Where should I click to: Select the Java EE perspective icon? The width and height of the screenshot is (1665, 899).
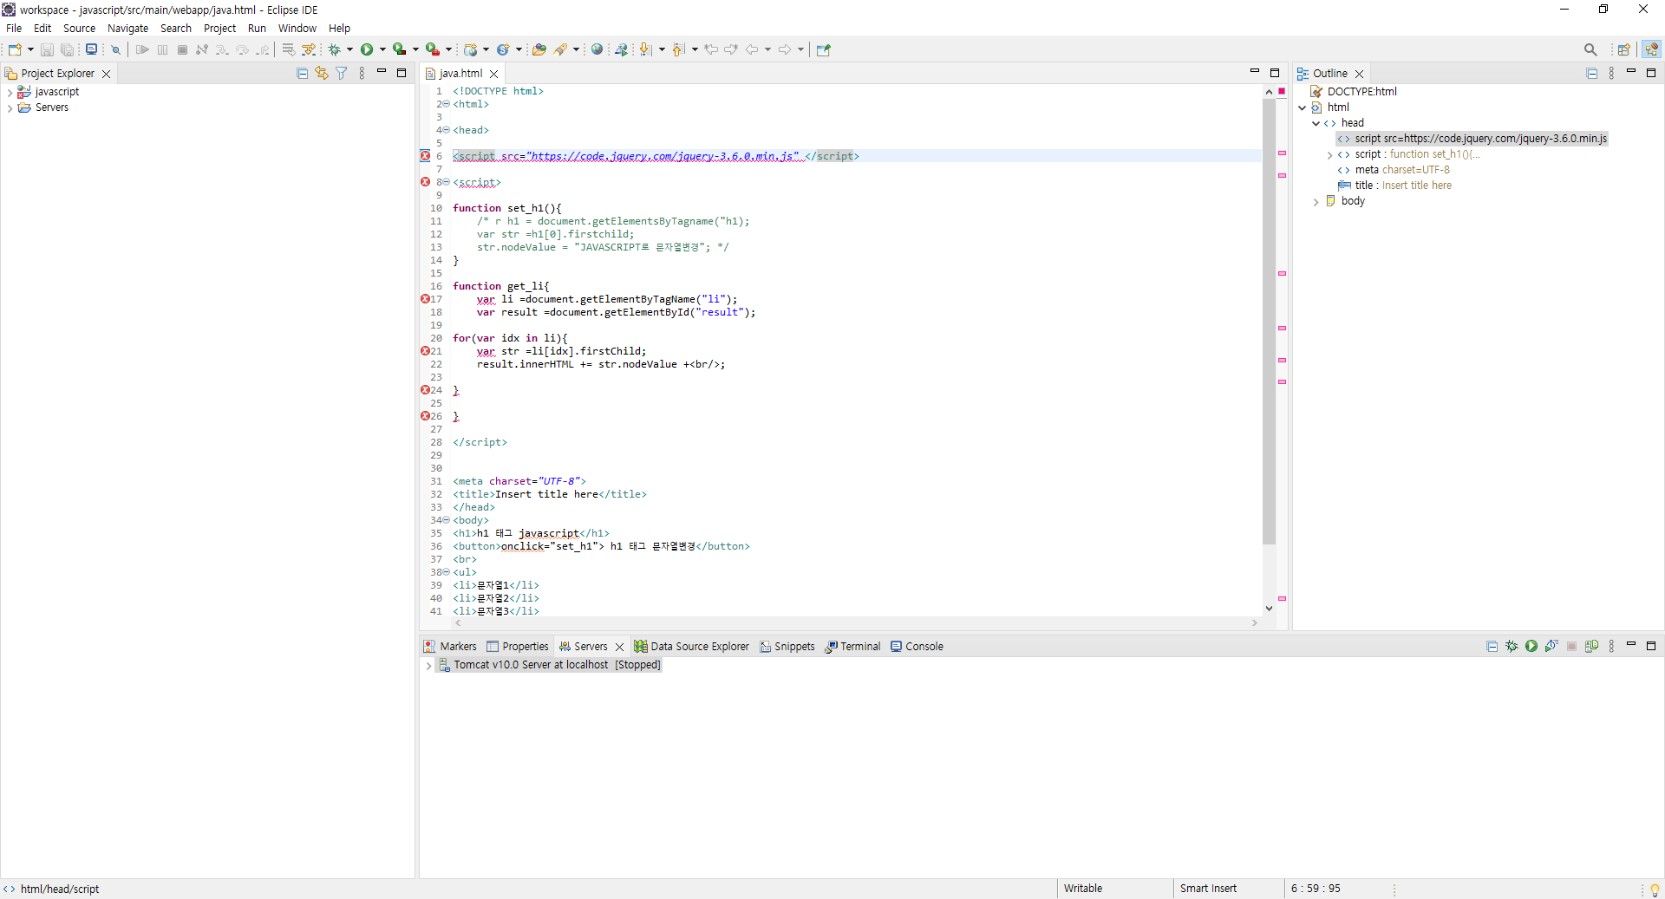1651,49
